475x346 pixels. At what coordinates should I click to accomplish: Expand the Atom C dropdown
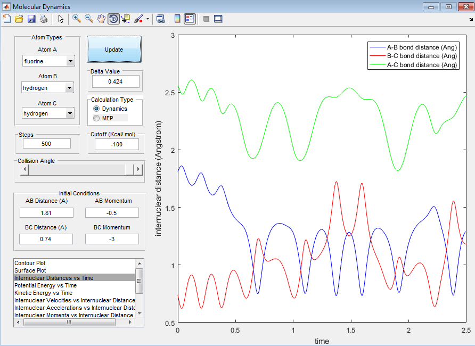(x=69, y=113)
